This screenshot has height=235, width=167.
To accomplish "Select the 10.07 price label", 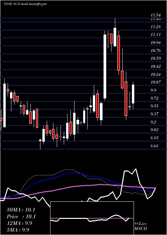I will click(156, 82).
